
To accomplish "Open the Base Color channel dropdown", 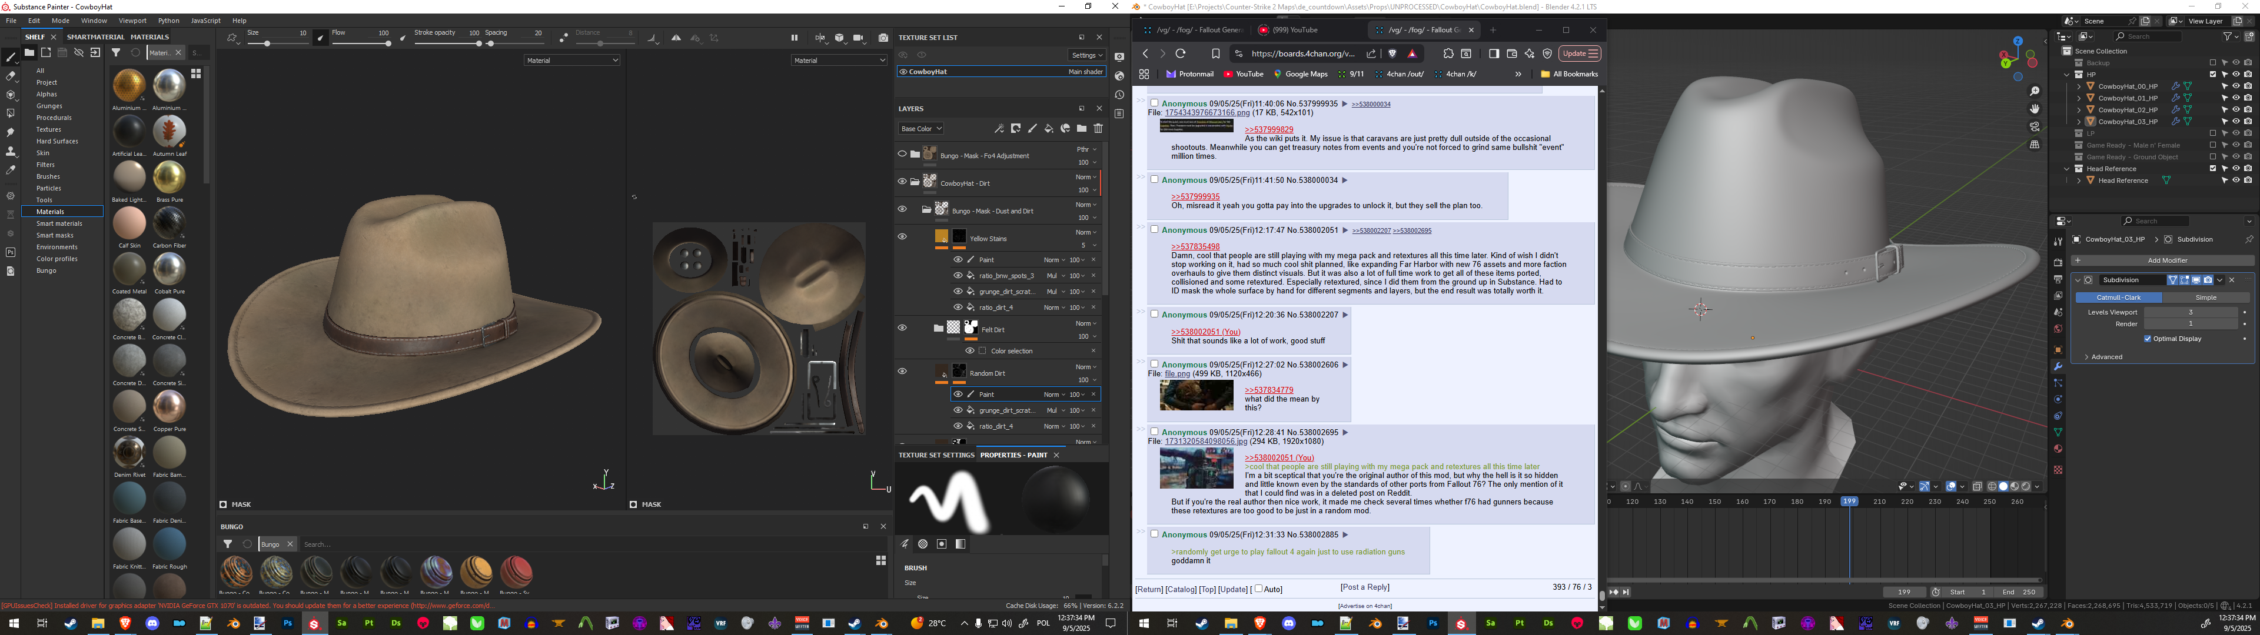I will tap(920, 129).
